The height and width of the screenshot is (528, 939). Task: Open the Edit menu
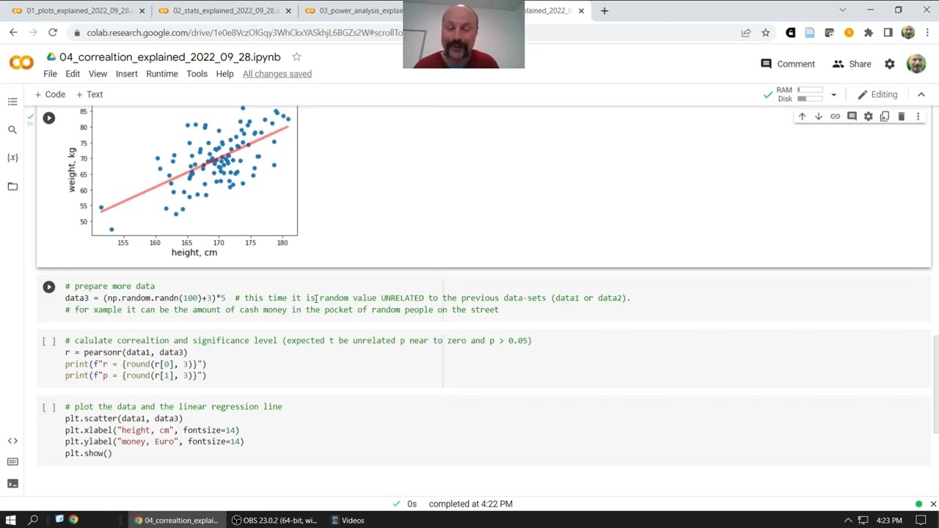[x=73, y=74]
